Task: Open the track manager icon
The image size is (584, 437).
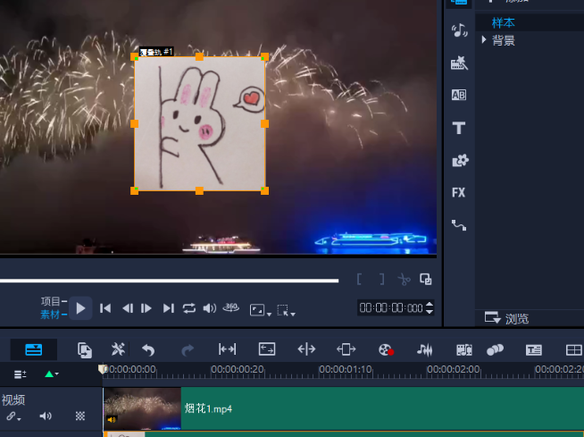Action: [21, 374]
